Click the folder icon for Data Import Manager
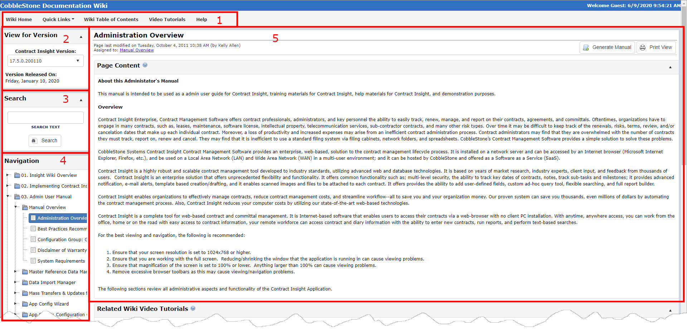687x333 pixels. [24, 282]
